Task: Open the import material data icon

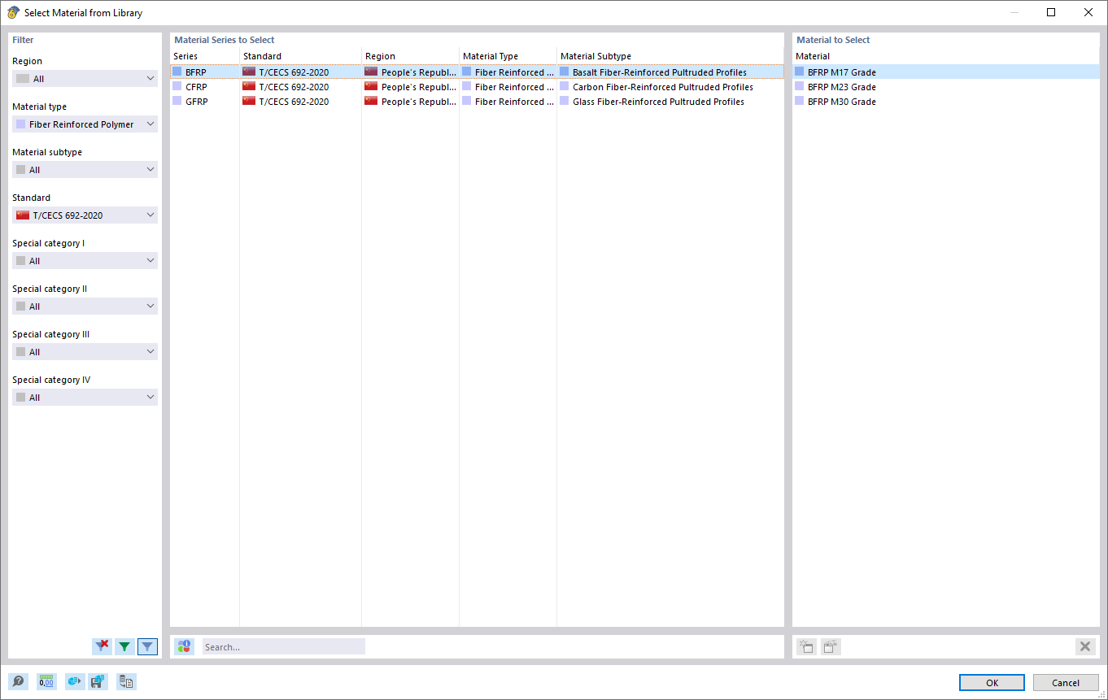Action: point(126,681)
